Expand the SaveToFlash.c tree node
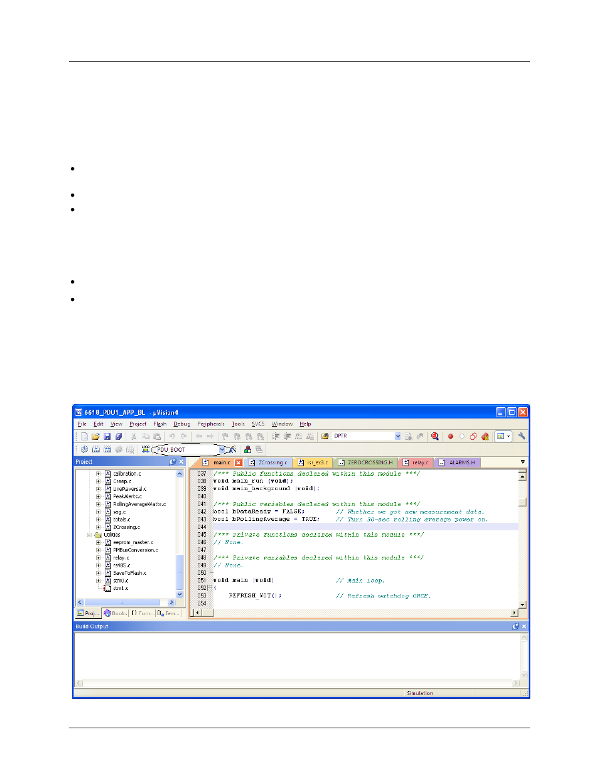599x776 pixels. click(x=99, y=574)
